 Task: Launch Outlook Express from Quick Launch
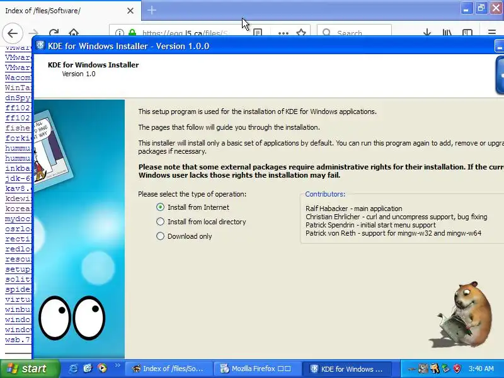point(88,369)
